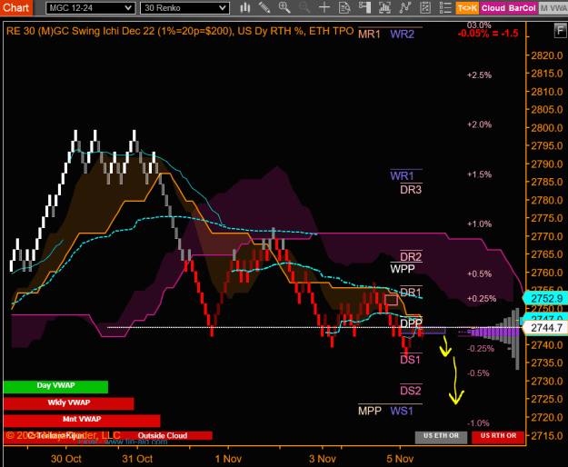Click the -1.0% percent level label
568x467 pixels.
(478, 422)
